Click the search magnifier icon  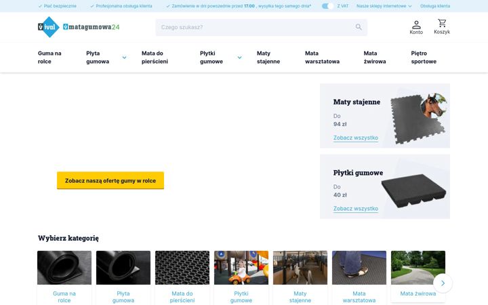coord(359,27)
